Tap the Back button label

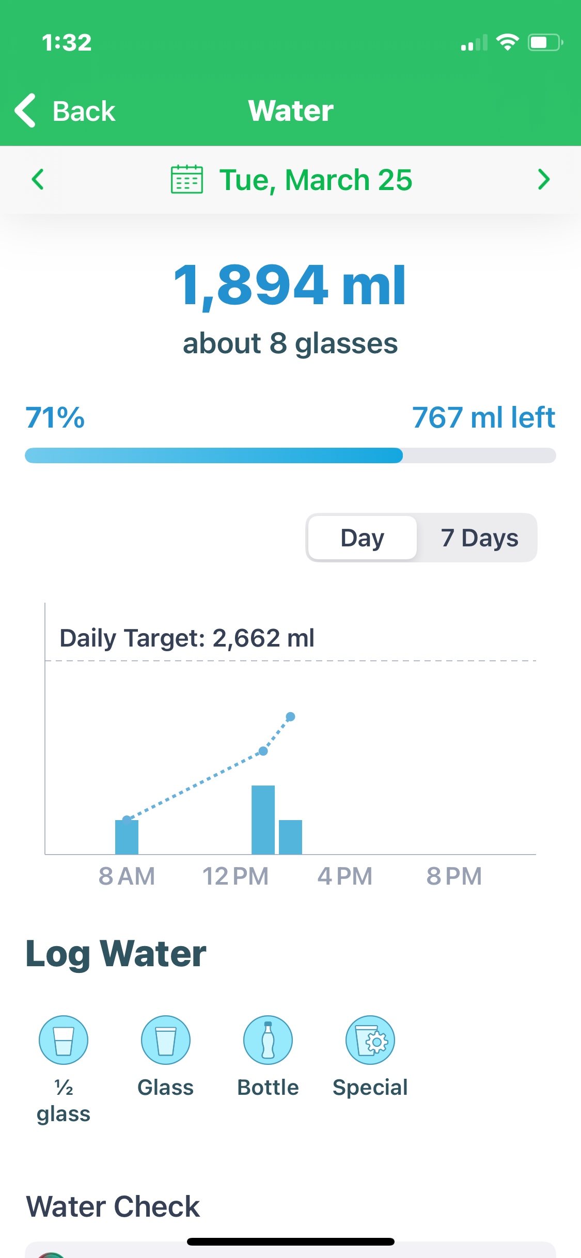click(x=84, y=111)
